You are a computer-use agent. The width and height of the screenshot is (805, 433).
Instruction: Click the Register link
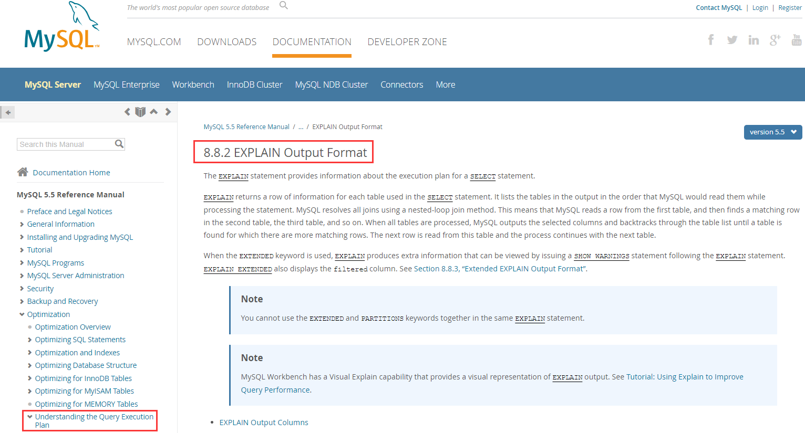(790, 8)
